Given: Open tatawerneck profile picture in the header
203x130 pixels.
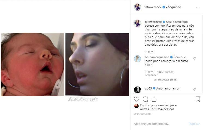Looking at the screenshot, I should point(137,7).
